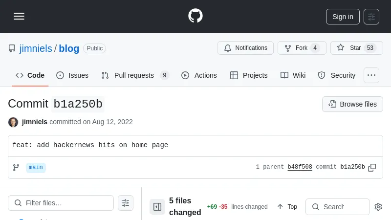Click the GitHub logo icon
This screenshot has height=220, width=391.
pyautogui.click(x=195, y=16)
